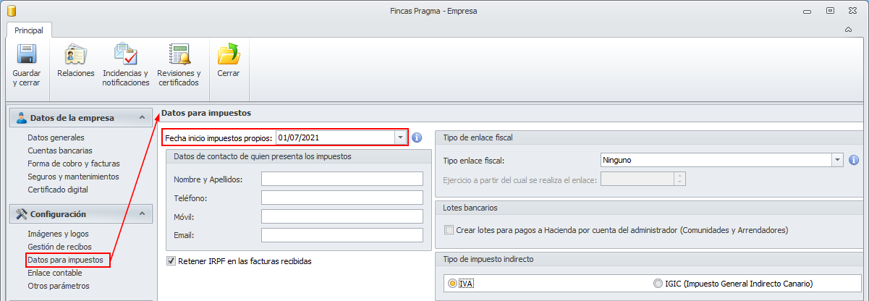
Task: Open Enlace contable in the sidebar
Action: [x=55, y=273]
